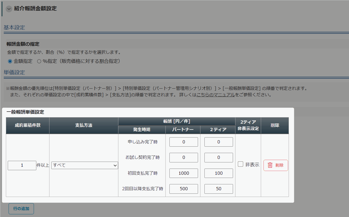
Task: Click 2ティア field showing 50
Action: (219, 189)
